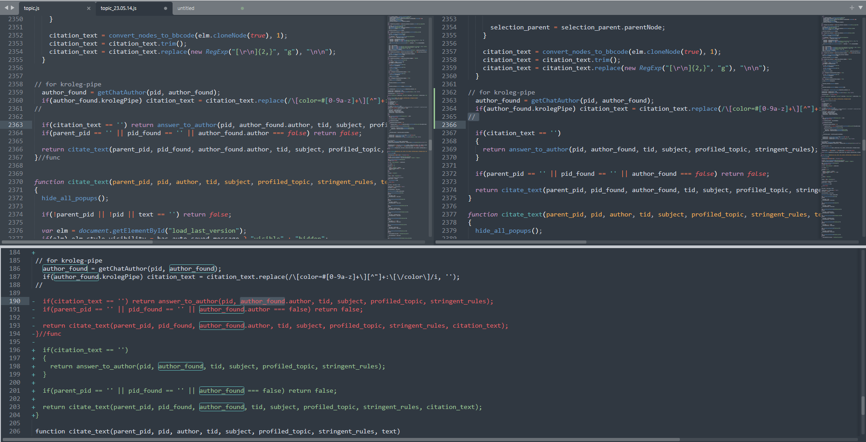The image size is (866, 442).
Task: Click the scroll tabs right arrow
Action: pyautogui.click(x=12, y=8)
